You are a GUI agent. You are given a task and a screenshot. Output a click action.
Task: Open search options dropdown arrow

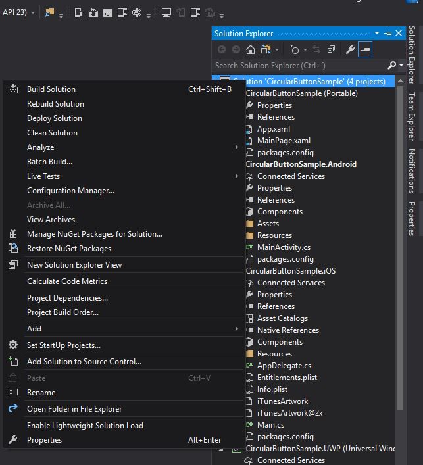[x=401, y=65]
